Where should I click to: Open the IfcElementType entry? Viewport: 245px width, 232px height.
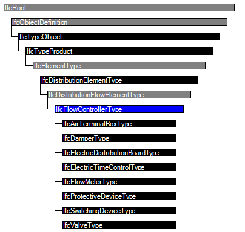pos(119,66)
